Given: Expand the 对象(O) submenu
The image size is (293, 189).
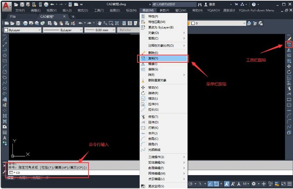Looking at the screenshot, I should (x=164, y=33).
